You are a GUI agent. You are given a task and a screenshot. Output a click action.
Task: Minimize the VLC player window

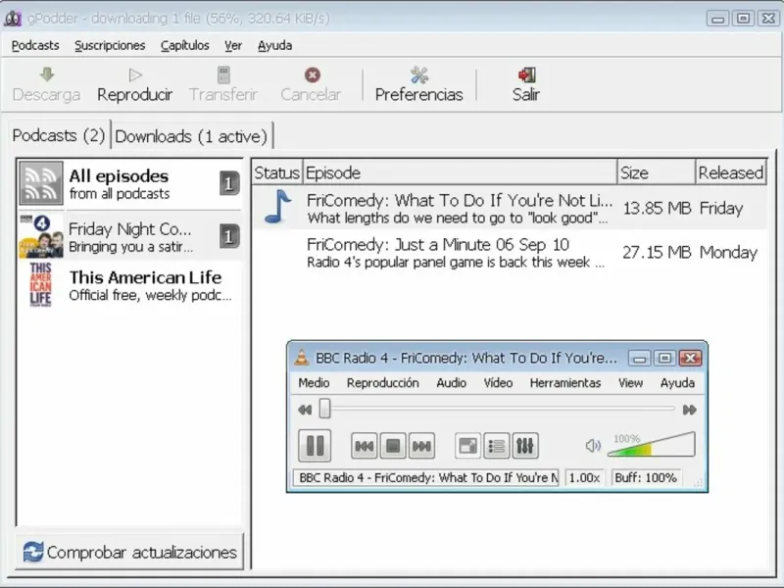639,358
